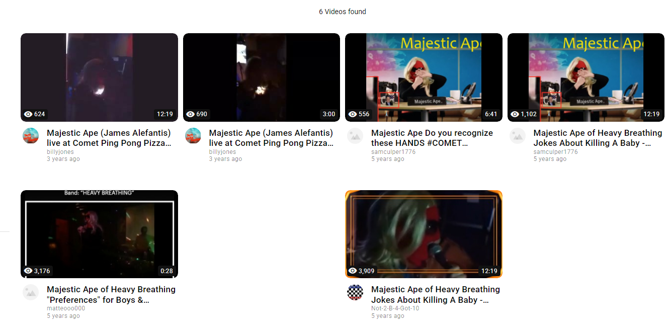This screenshot has width=668, height=334.
Task: Visit samculper1776 channel under HANDS video
Action: click(x=393, y=152)
